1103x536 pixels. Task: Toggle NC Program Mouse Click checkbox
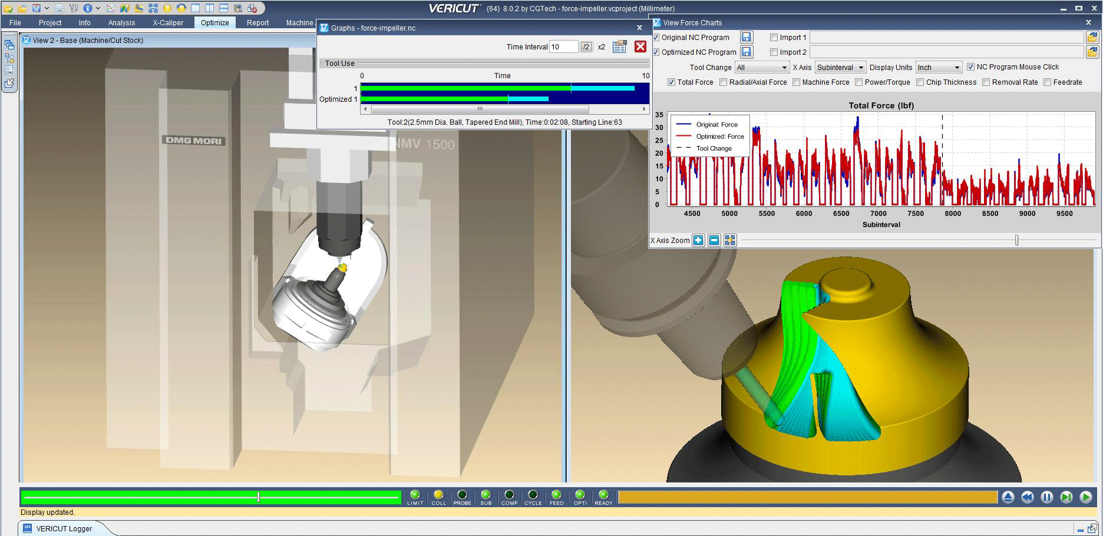(970, 67)
